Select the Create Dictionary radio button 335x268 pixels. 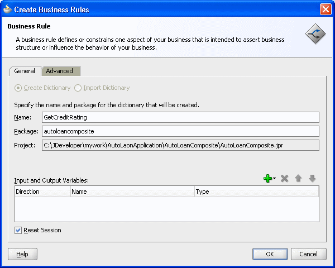(x=18, y=88)
